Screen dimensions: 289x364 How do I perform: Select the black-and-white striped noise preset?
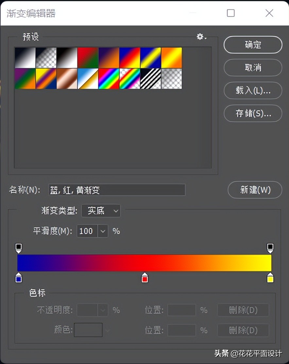(x=151, y=78)
